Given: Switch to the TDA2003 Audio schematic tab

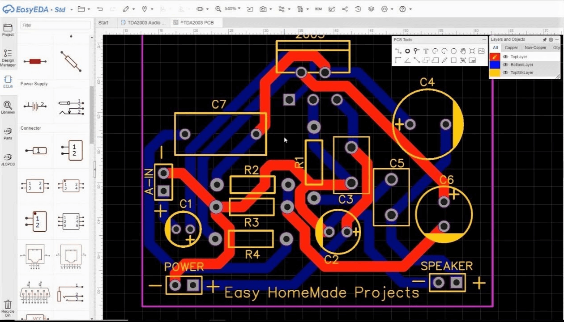Looking at the screenshot, I should tap(143, 22).
